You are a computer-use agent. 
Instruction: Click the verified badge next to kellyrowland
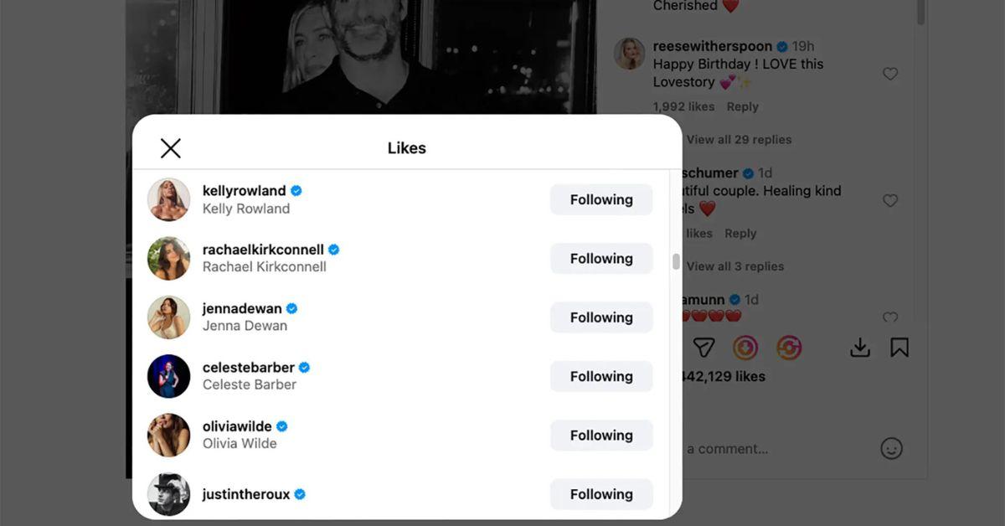(295, 190)
